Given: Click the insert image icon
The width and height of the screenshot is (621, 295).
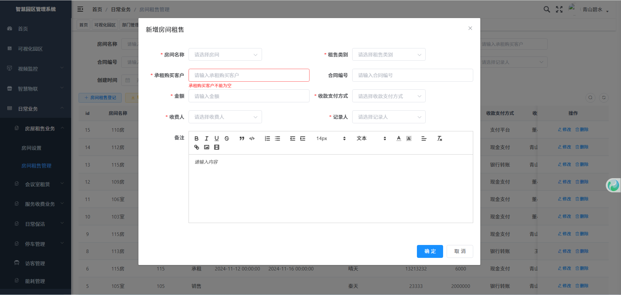Looking at the screenshot, I should [x=206, y=147].
